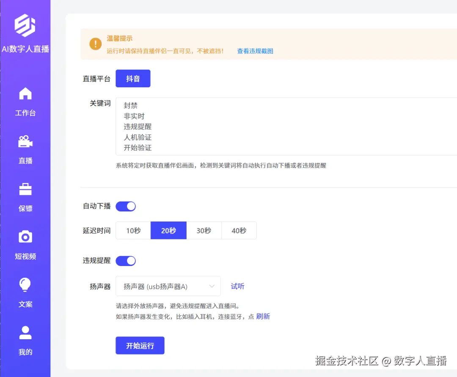
Task: Select the 文案 sidebar label
Action: click(25, 304)
